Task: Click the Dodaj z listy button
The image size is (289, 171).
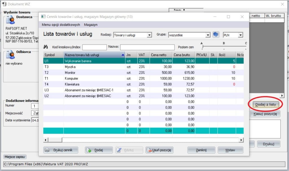Action: click(265, 105)
